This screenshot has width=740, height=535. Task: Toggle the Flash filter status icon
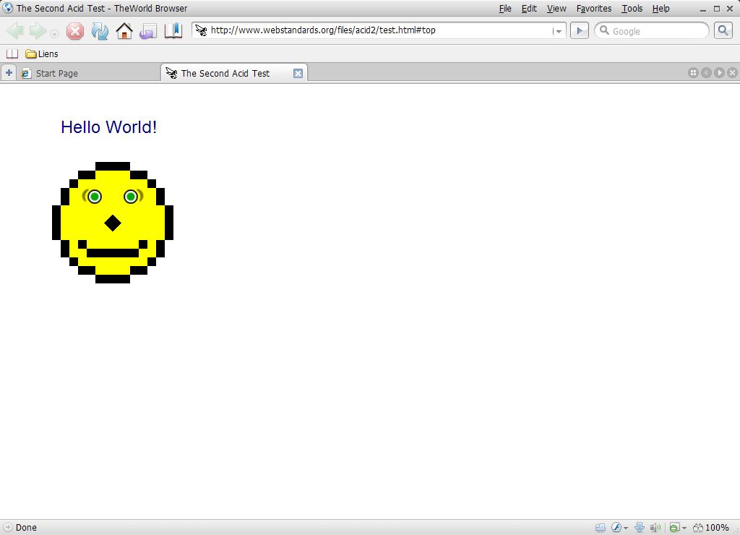click(616, 528)
